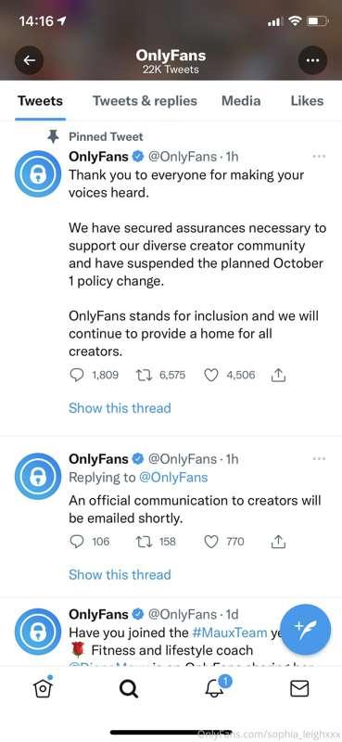This screenshot has width=342, height=742.
Task: Like the reply tweet with 770 likes
Action: coord(211,542)
